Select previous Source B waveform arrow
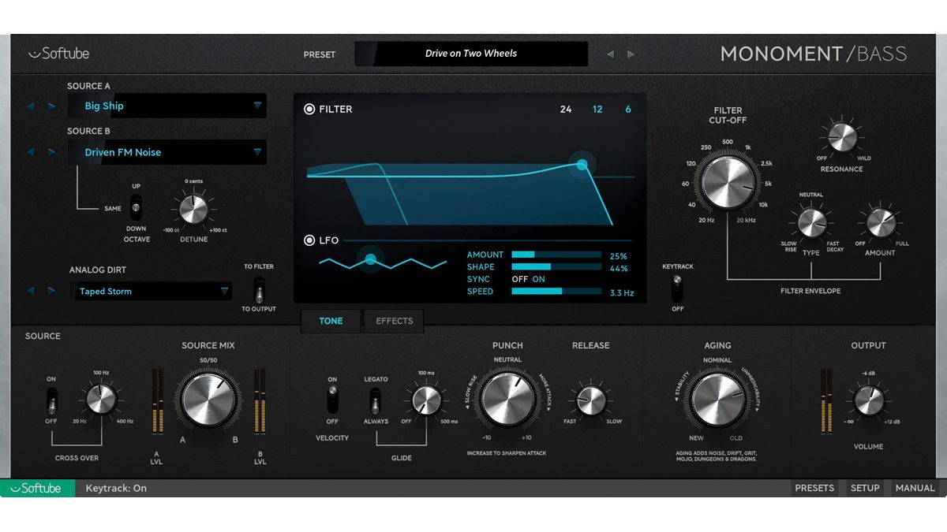This screenshot has height=532, width=947. 31,152
